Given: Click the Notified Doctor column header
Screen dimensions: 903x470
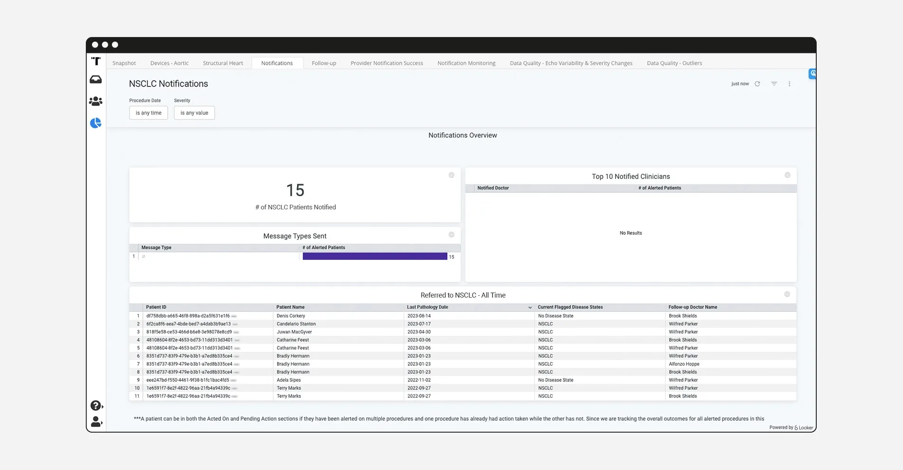Looking at the screenshot, I should (493, 188).
